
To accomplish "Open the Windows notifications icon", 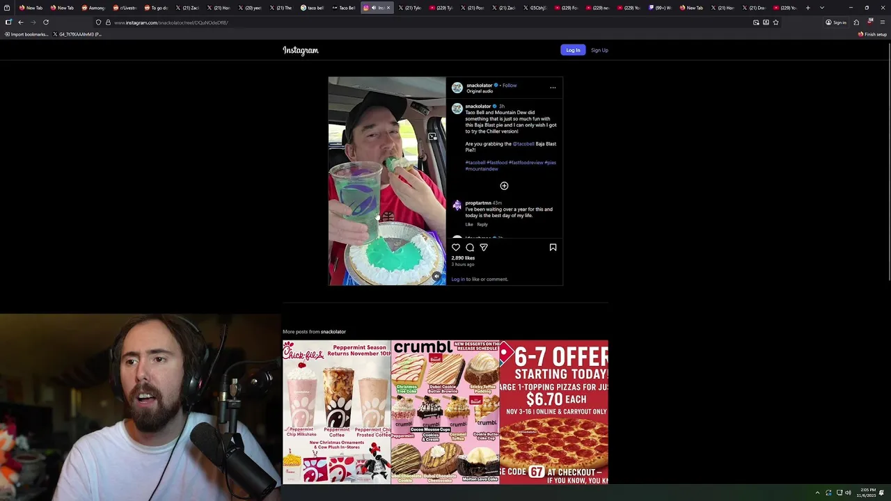I will tap(882, 493).
